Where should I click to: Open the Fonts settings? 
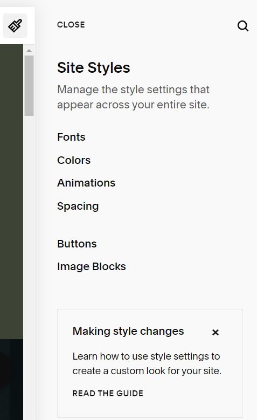[71, 137]
